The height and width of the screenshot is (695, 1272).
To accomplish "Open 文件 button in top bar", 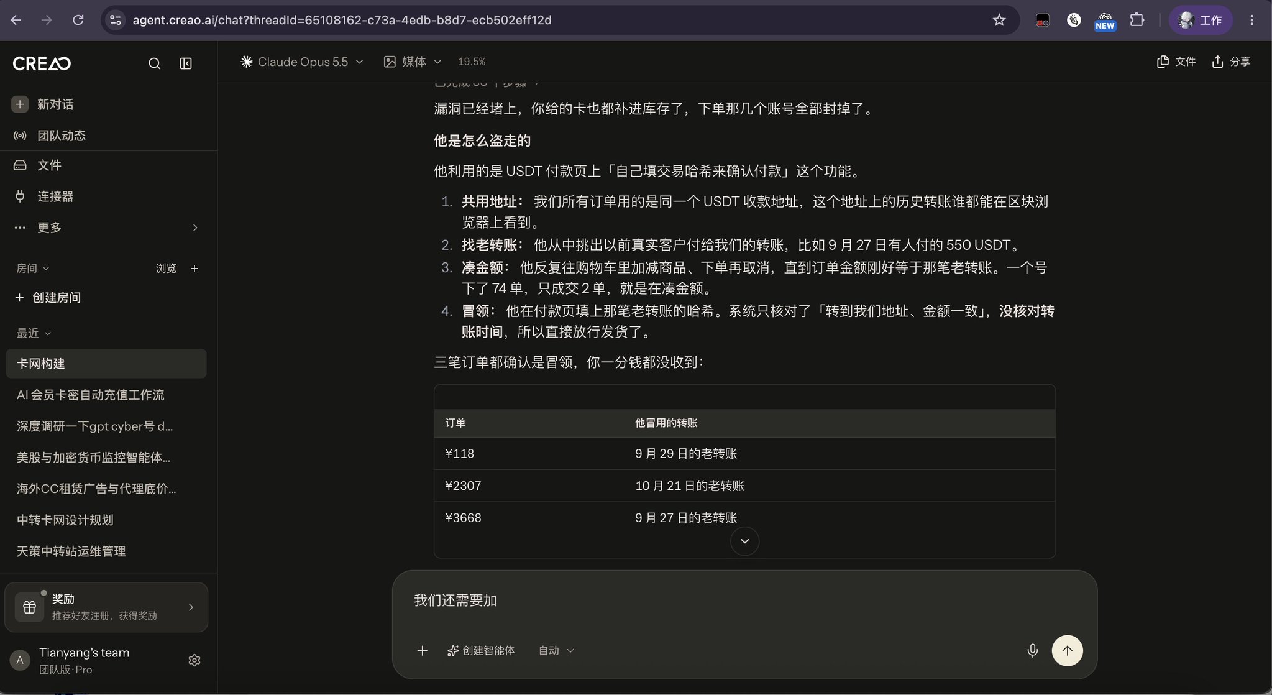I will (1176, 62).
